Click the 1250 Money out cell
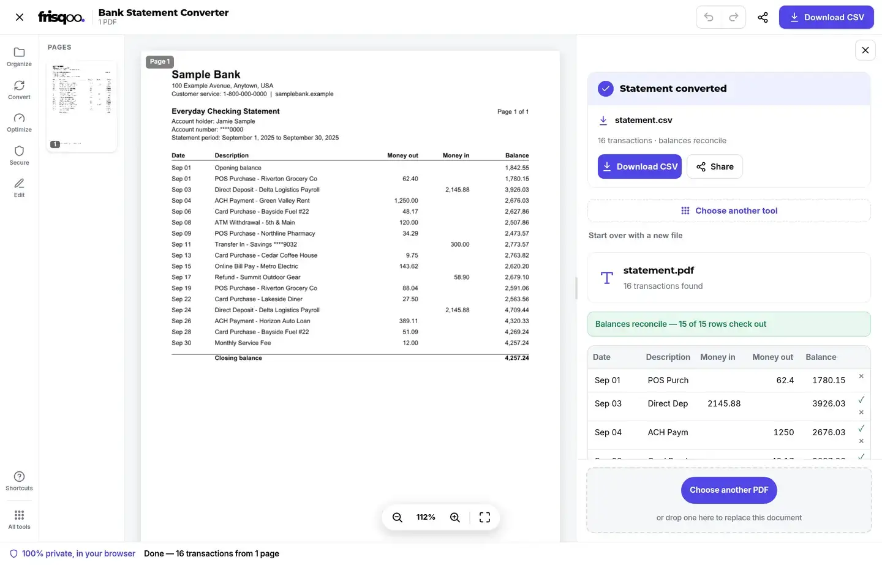The image size is (882, 565). [783, 432]
